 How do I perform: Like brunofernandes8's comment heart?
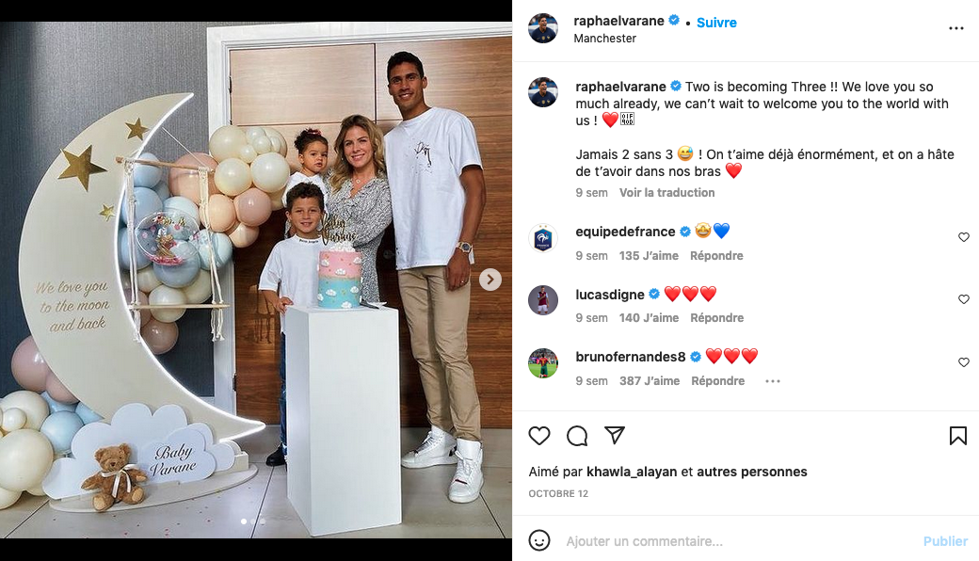pyautogui.click(x=963, y=362)
